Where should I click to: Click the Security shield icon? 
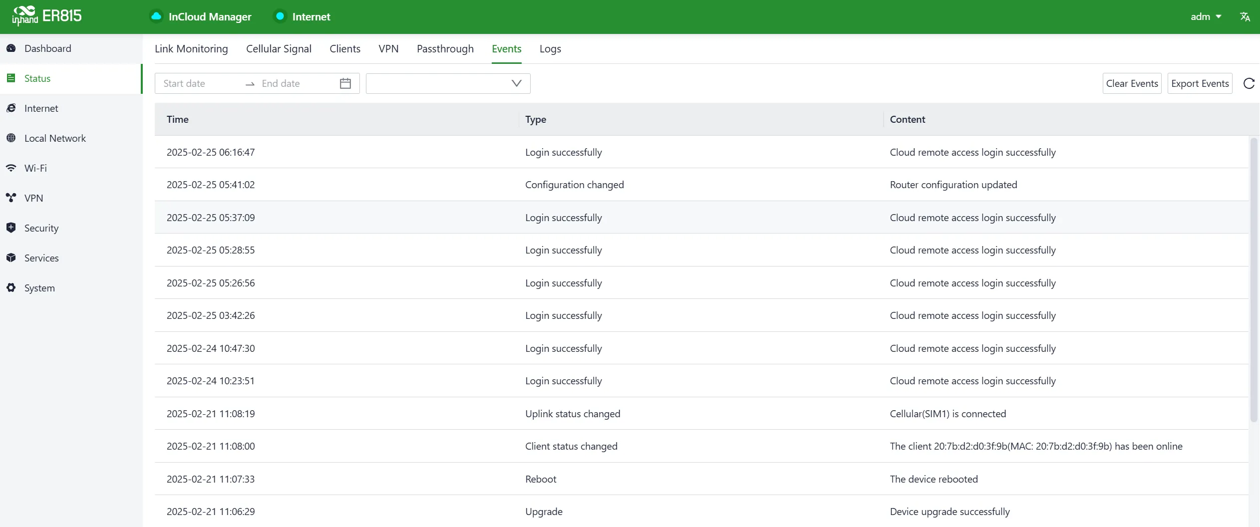click(11, 228)
